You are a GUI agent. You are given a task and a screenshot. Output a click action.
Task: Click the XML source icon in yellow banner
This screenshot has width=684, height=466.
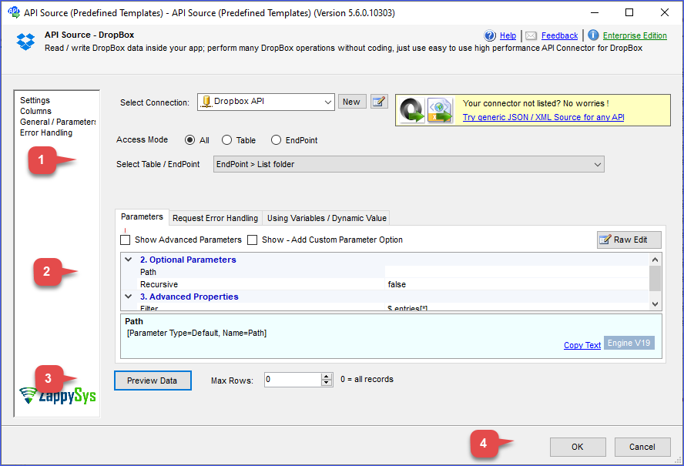[440, 110]
